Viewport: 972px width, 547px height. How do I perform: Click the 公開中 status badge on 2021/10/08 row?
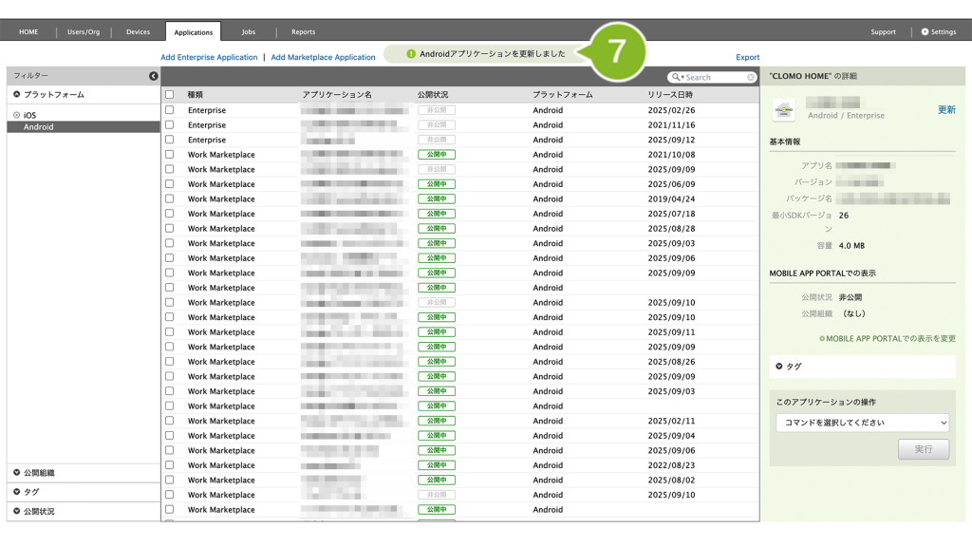tap(437, 155)
